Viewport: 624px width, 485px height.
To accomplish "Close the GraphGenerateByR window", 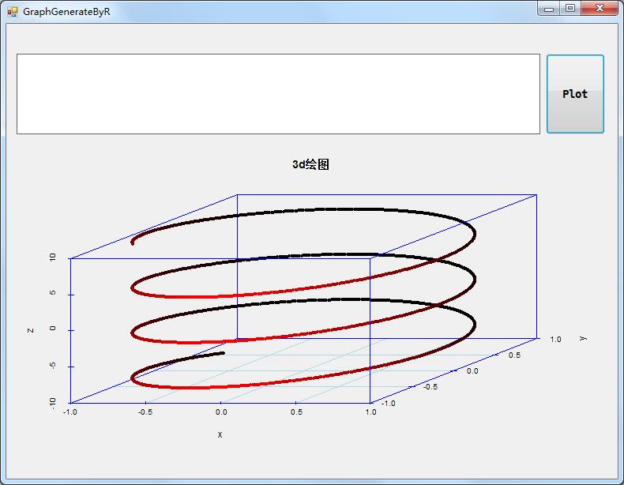I will [x=600, y=9].
